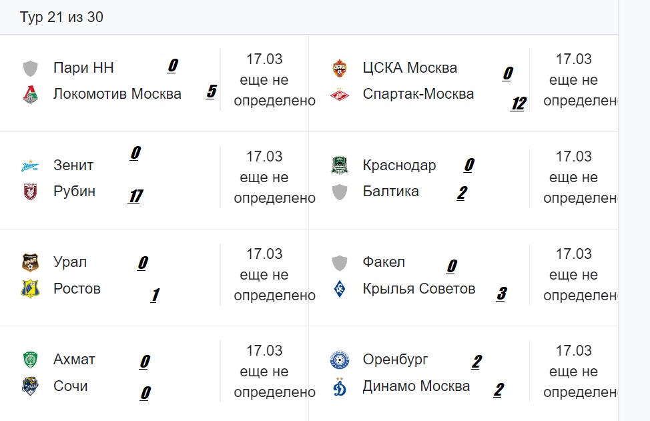Image resolution: width=650 pixels, height=421 pixels.
Task: Click the Ural team logo
Action: tap(30, 263)
